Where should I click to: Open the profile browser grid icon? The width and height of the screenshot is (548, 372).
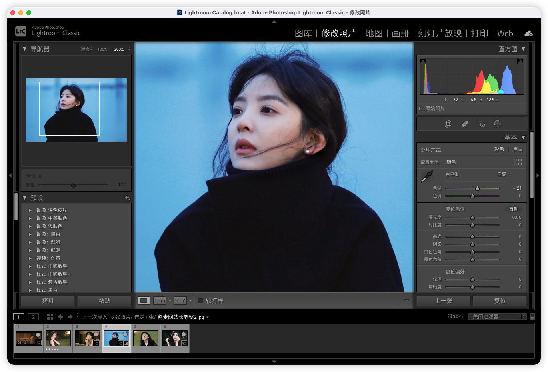518,162
